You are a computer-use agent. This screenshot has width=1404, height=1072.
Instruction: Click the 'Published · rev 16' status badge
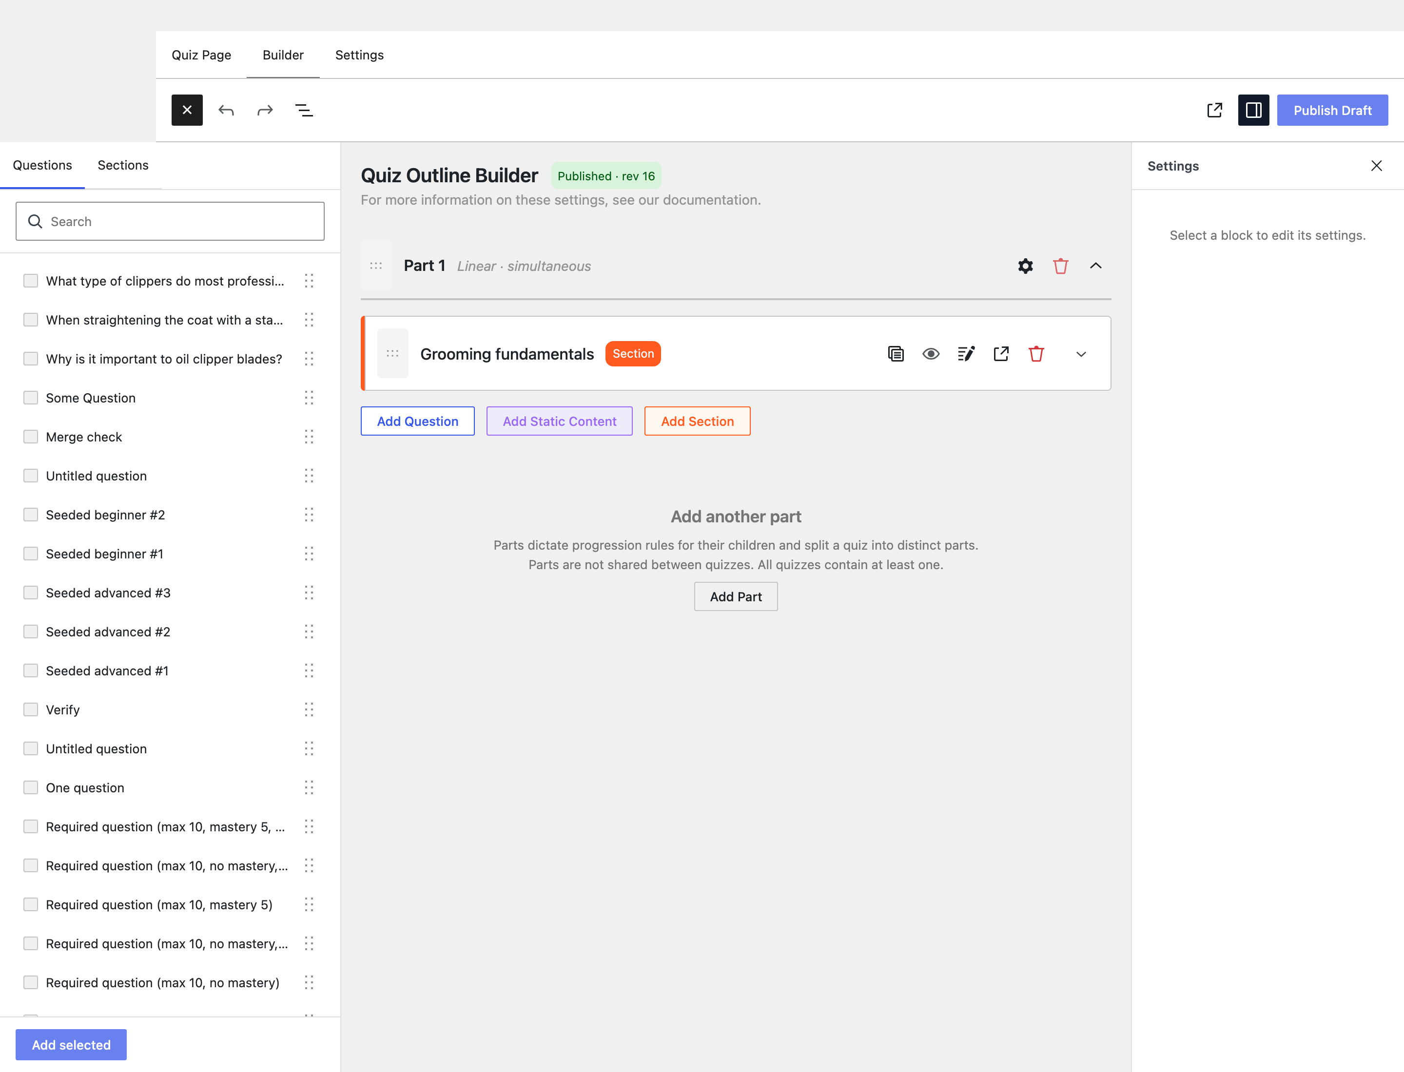pos(606,176)
